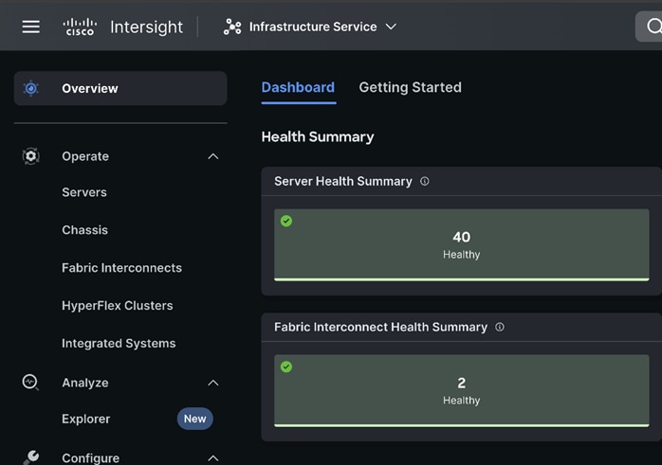
Task: Click the 40 Healthy servers tile
Action: (462, 245)
